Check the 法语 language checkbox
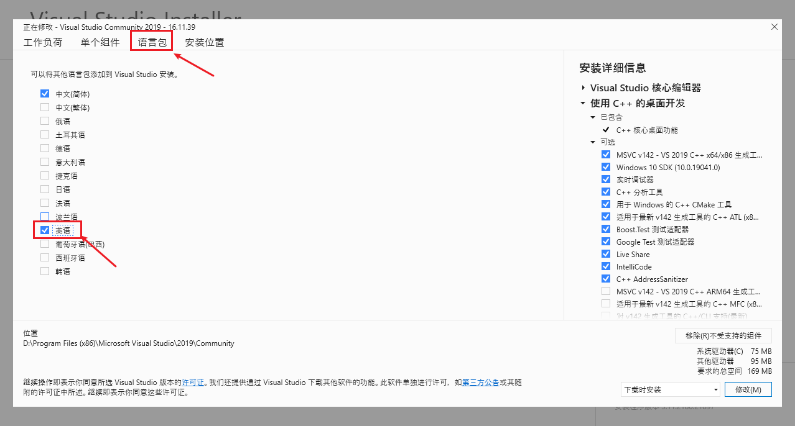Image resolution: width=795 pixels, height=426 pixels. tap(45, 203)
